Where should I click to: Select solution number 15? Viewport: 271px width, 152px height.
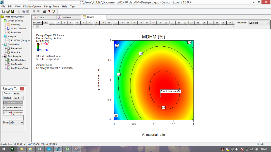pyautogui.click(x=134, y=23)
